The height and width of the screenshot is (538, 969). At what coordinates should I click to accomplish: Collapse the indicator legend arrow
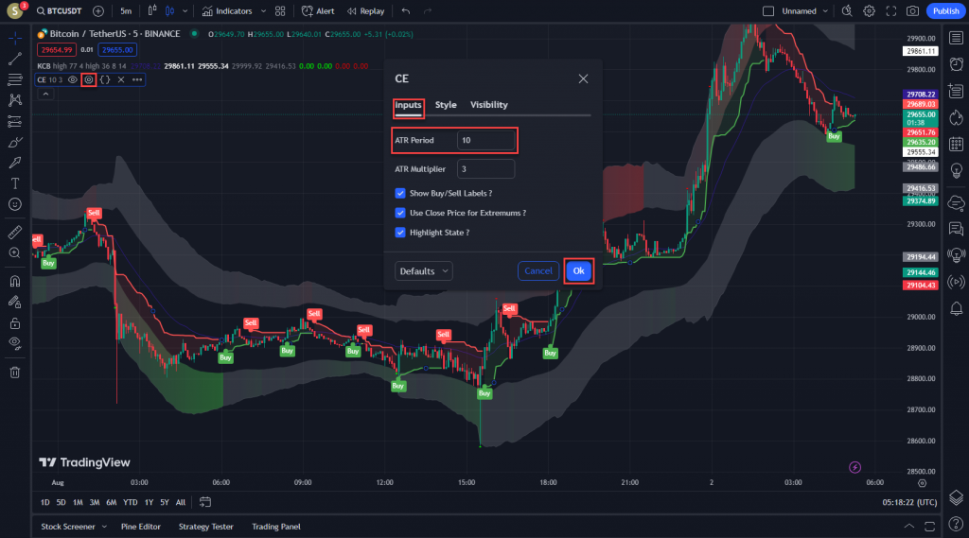45,94
